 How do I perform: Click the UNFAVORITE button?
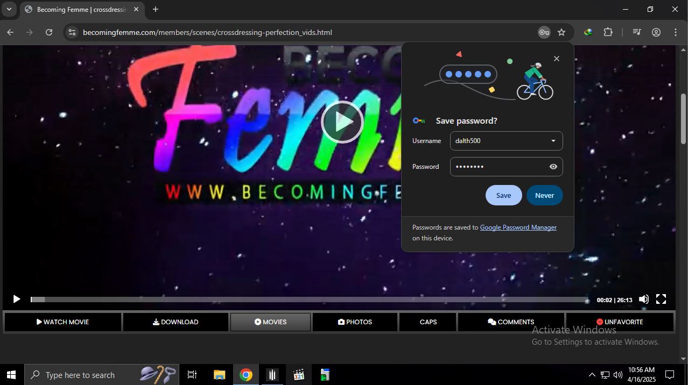pos(620,322)
